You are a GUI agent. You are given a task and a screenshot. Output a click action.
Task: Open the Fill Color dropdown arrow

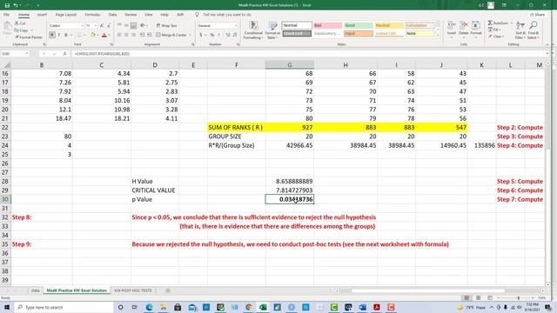98,35
